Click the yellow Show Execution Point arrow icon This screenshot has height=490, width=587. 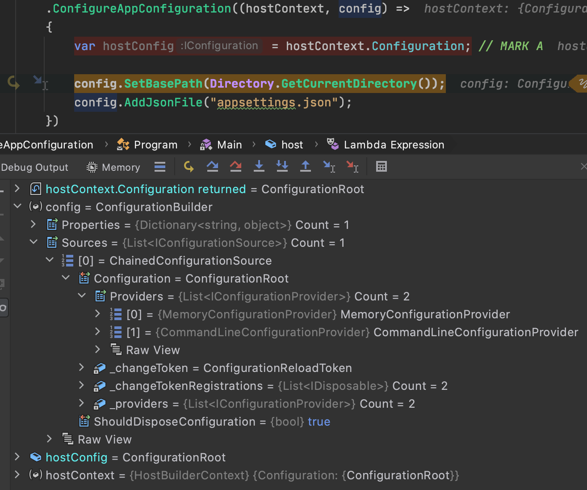(x=189, y=166)
